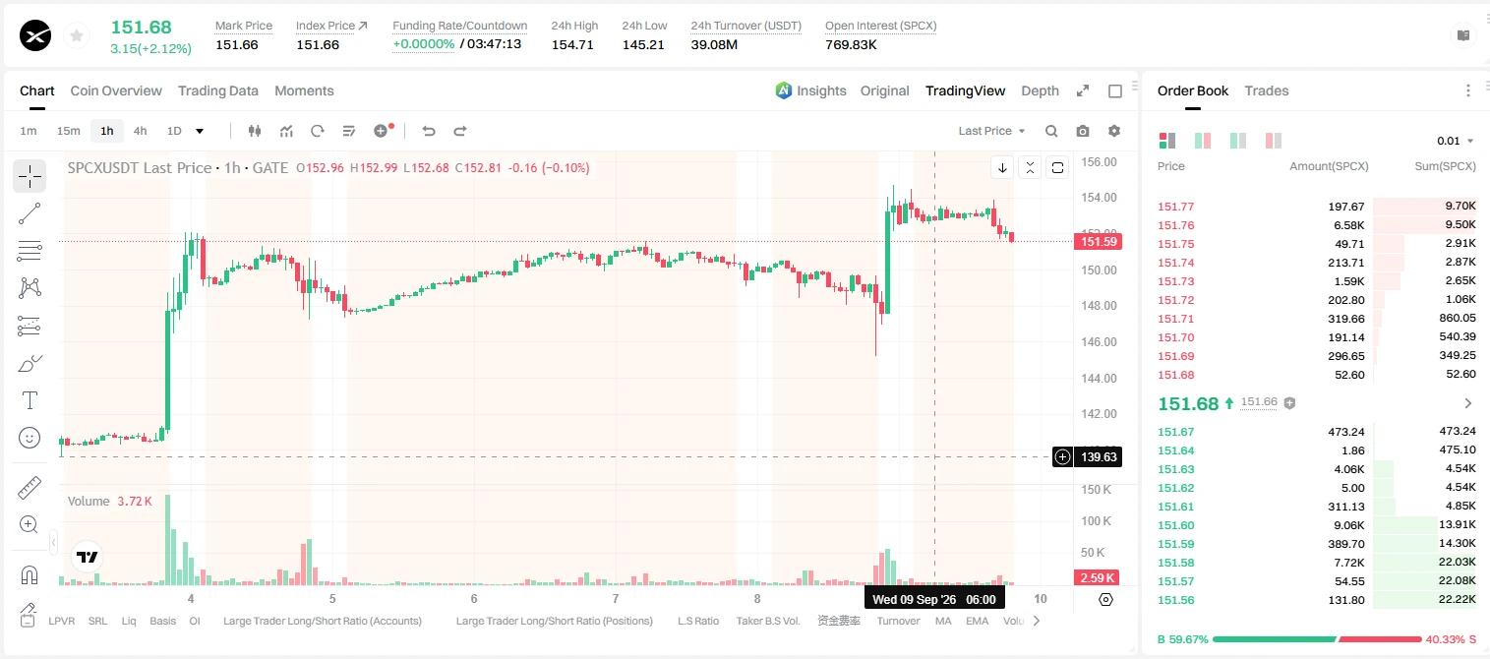
Task: Expand more timeframes arrow after 1D
Action: (x=200, y=131)
